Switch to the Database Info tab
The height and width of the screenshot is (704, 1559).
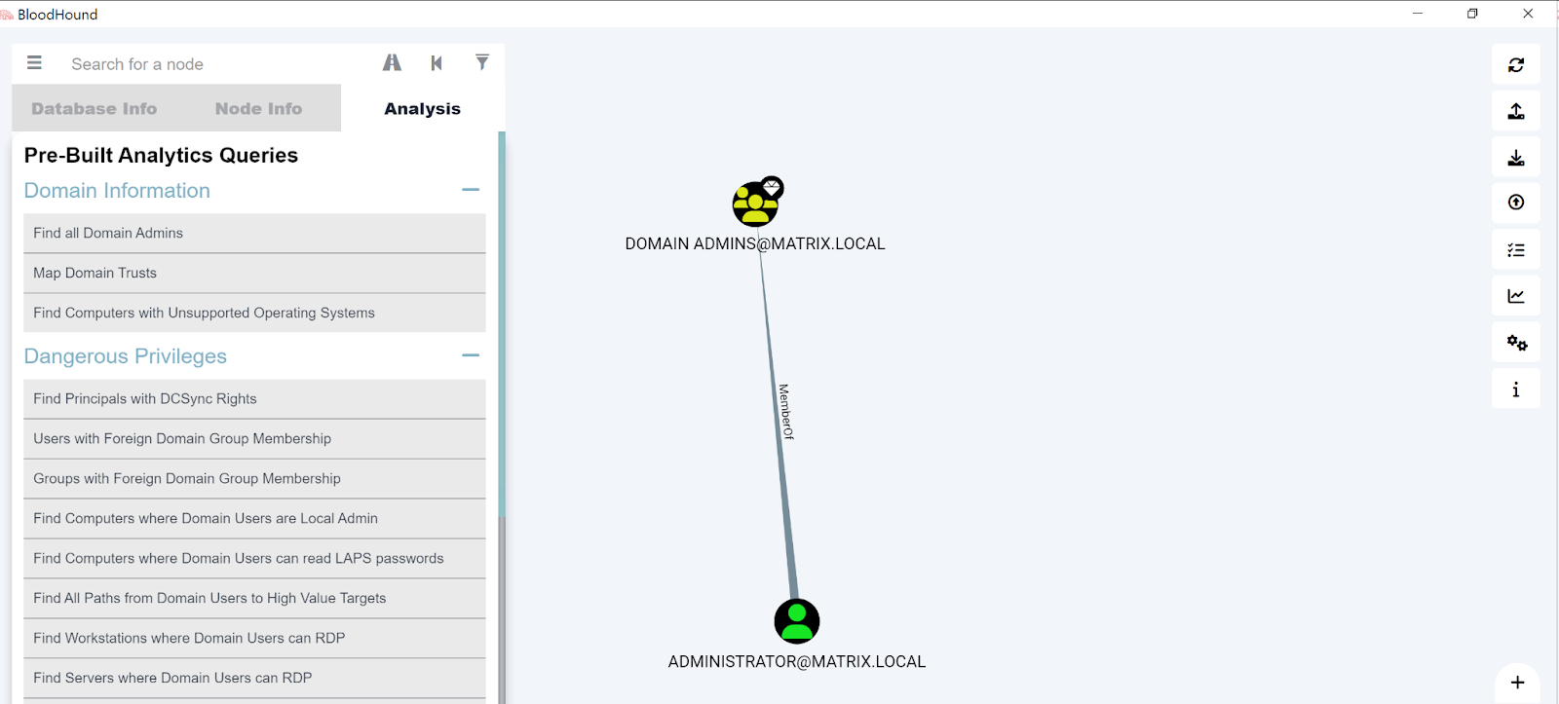(94, 108)
